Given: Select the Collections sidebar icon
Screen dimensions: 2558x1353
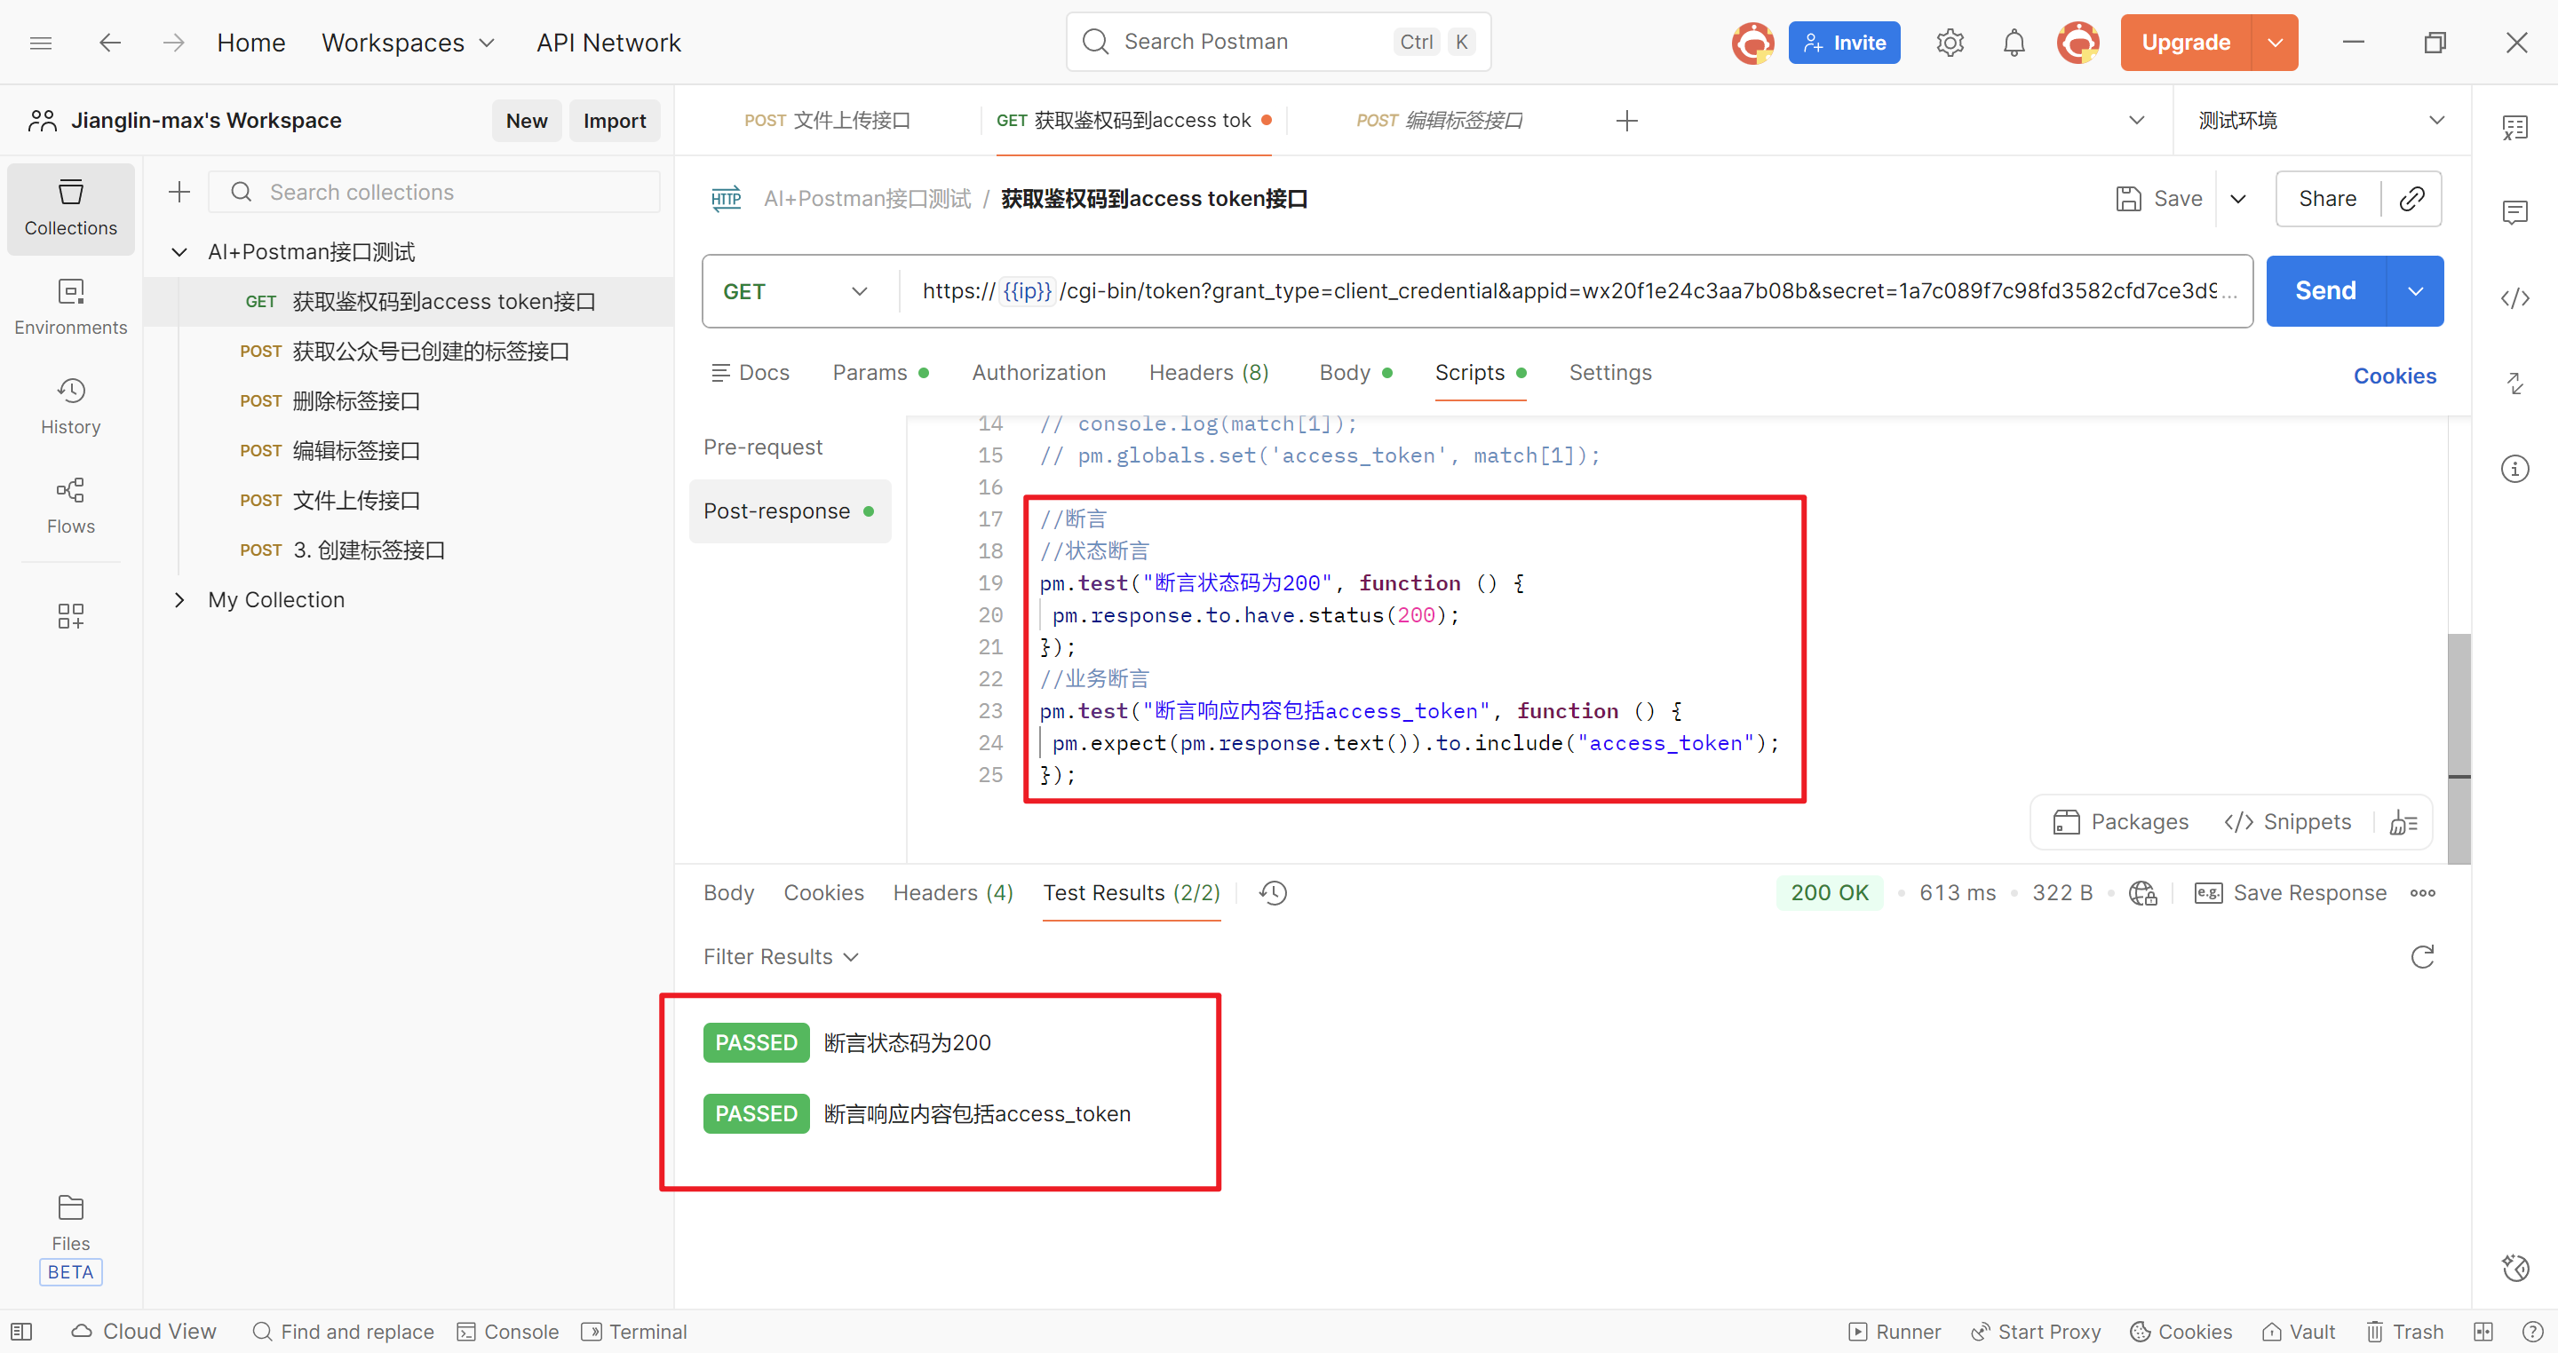Looking at the screenshot, I should 70,209.
